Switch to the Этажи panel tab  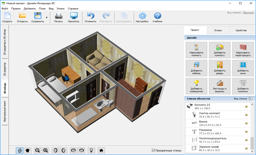coord(218,30)
